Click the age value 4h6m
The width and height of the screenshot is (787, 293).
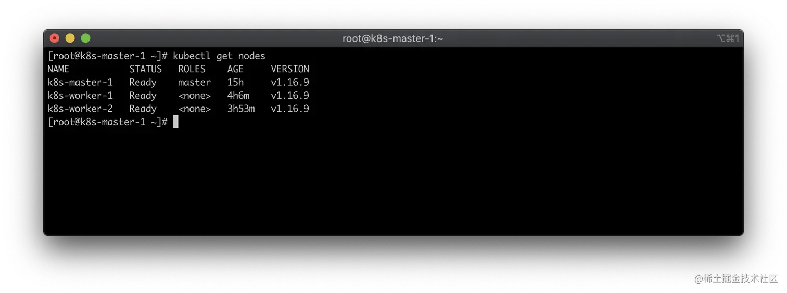pos(238,96)
